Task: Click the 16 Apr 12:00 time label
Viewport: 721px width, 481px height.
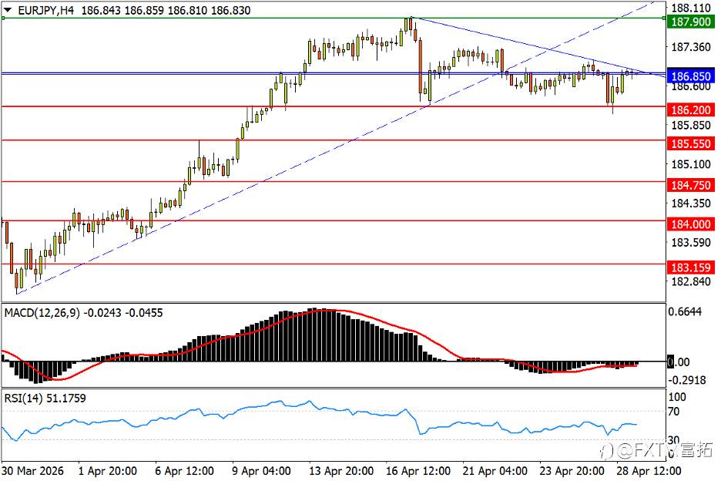Action: (x=418, y=471)
